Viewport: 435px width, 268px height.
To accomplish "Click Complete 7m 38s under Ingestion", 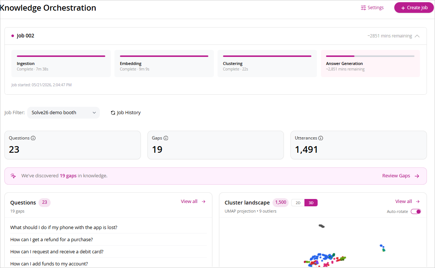I will click(32, 69).
